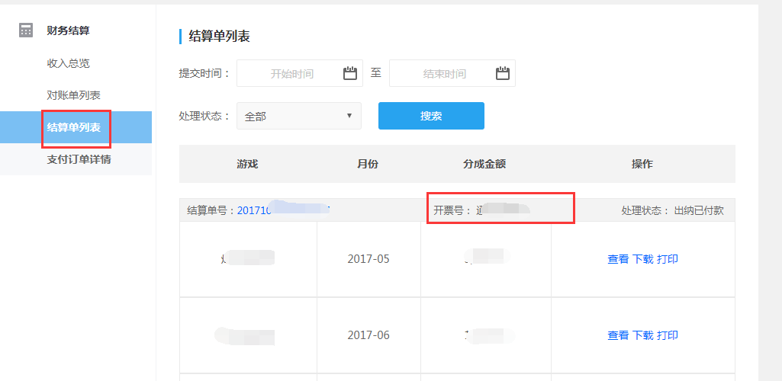The width and height of the screenshot is (782, 381).
Task: Open 支付订单详情 in the sidebar
Action: coord(79,159)
